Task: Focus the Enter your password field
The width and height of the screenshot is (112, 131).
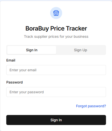Action: (x=56, y=92)
